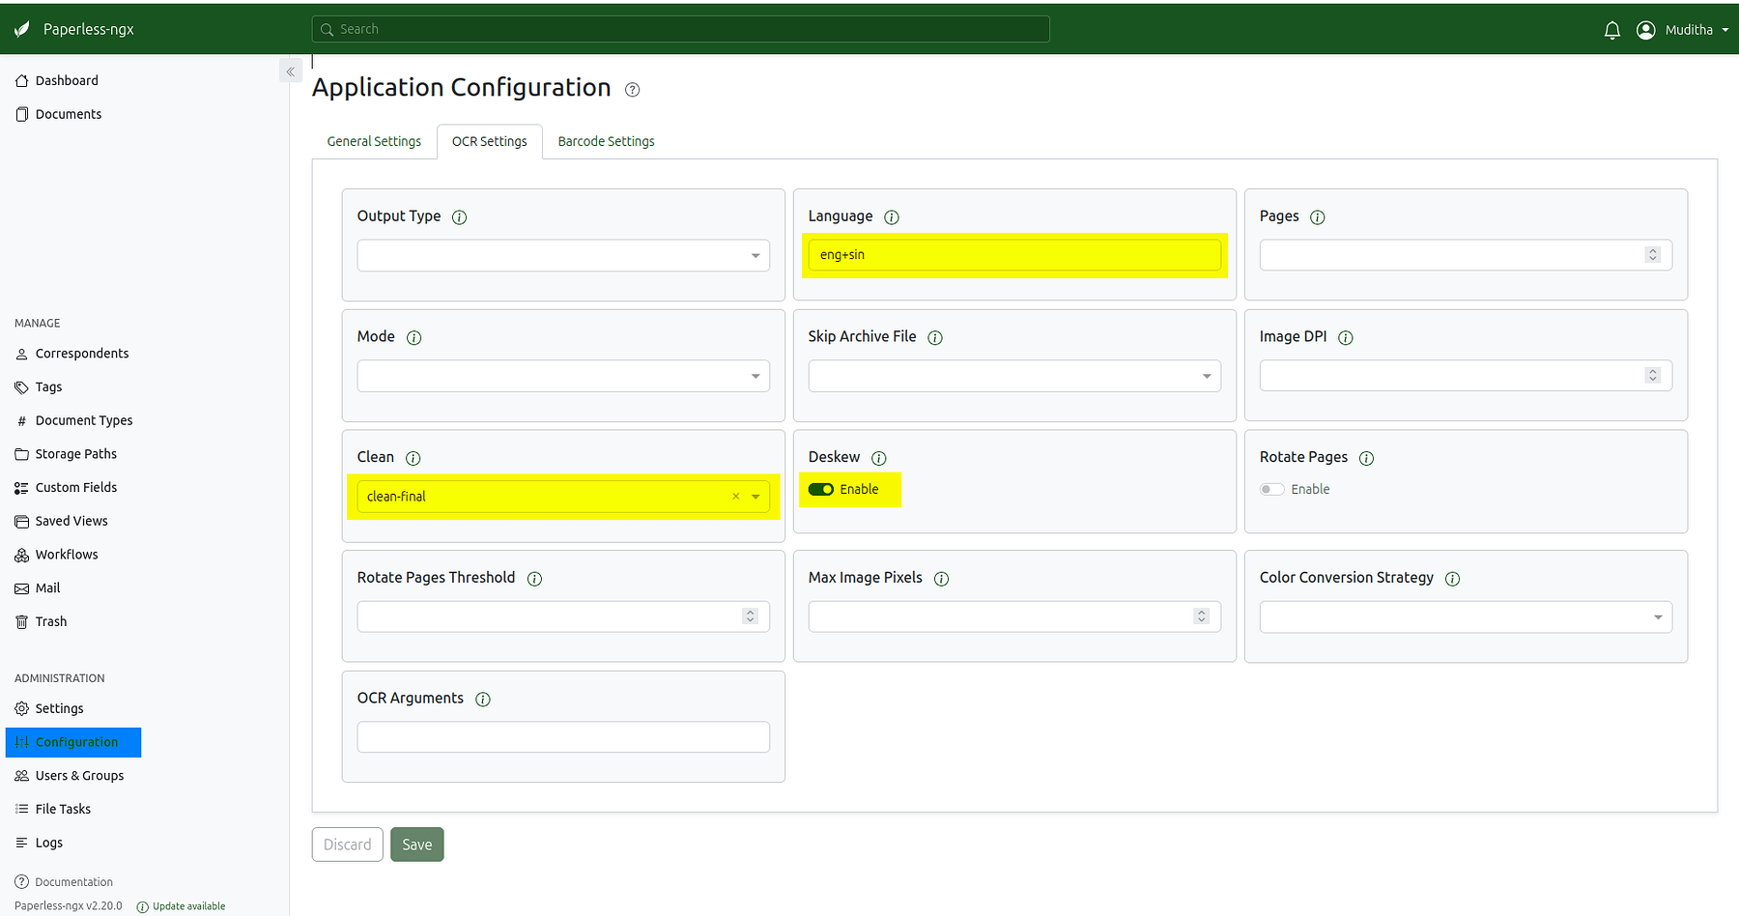Clear the clean-final selection with the X

pos(735,497)
